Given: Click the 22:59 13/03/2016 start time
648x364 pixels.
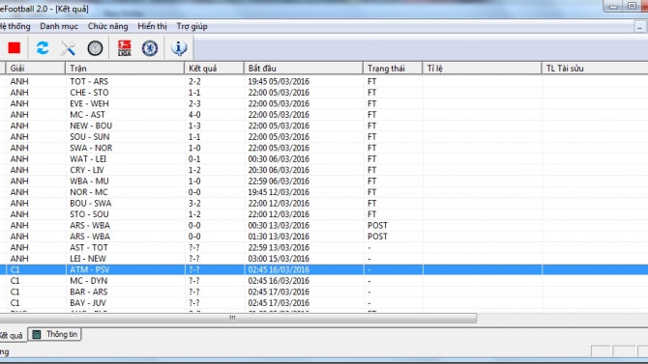Looking at the screenshot, I should [279, 247].
